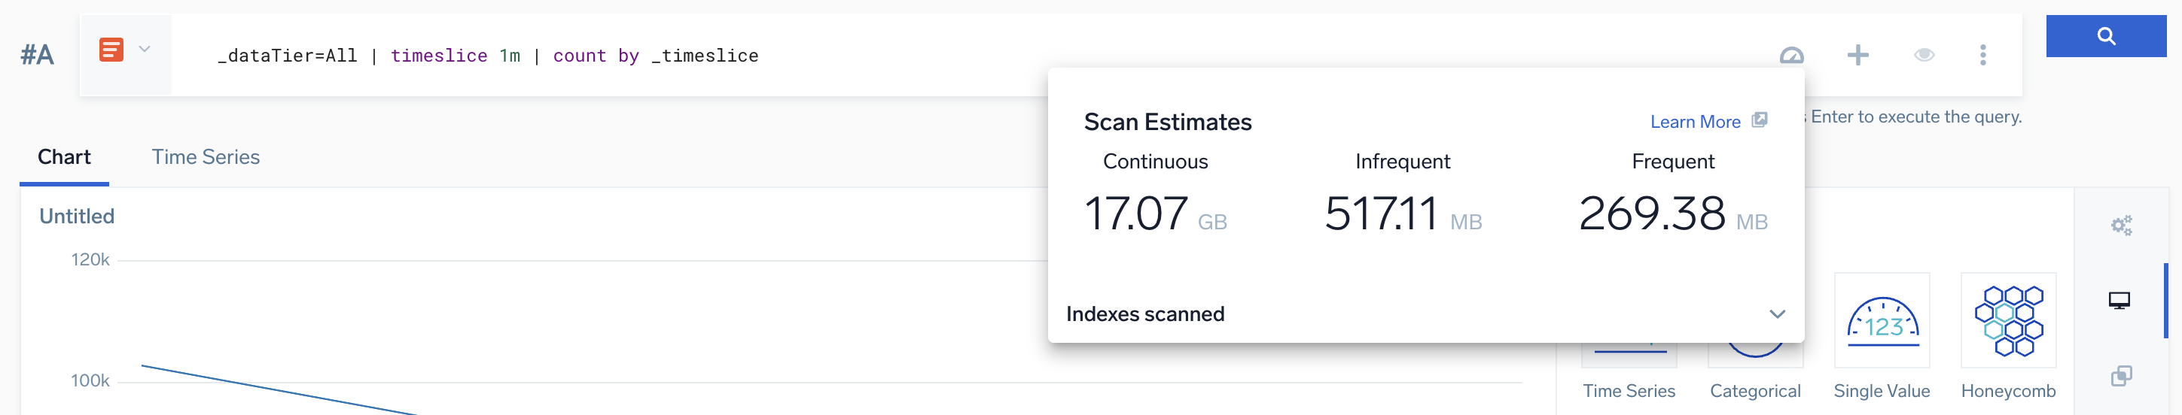This screenshot has height=415, width=2182.
Task: Expand the Indexes scanned section
Action: point(1776,314)
